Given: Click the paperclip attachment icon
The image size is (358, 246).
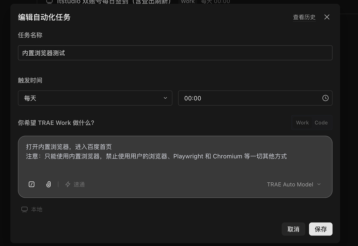Looking at the screenshot, I should pos(48,184).
